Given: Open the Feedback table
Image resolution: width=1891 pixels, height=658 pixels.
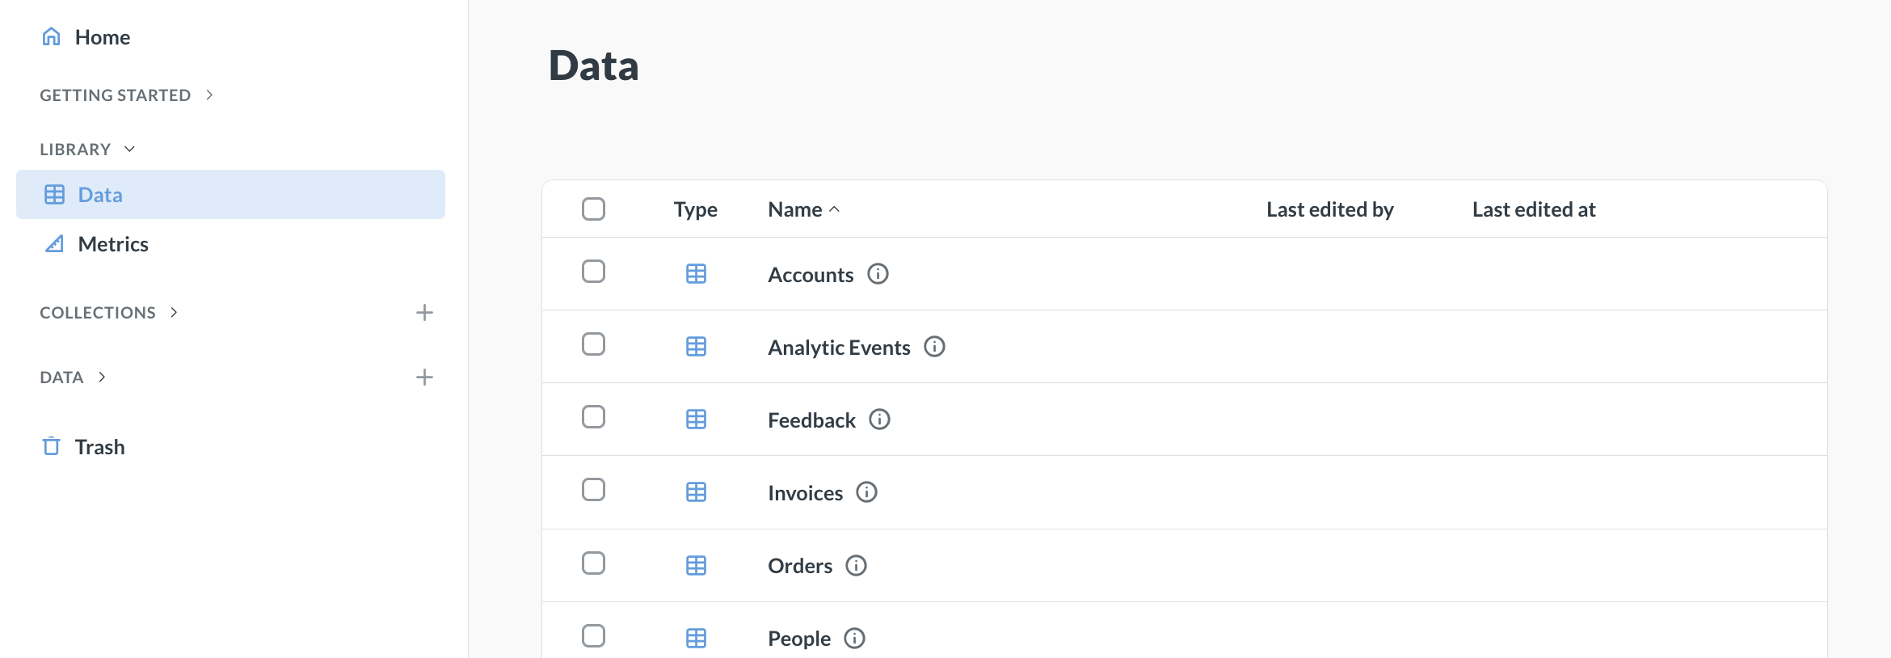Looking at the screenshot, I should (x=811, y=420).
